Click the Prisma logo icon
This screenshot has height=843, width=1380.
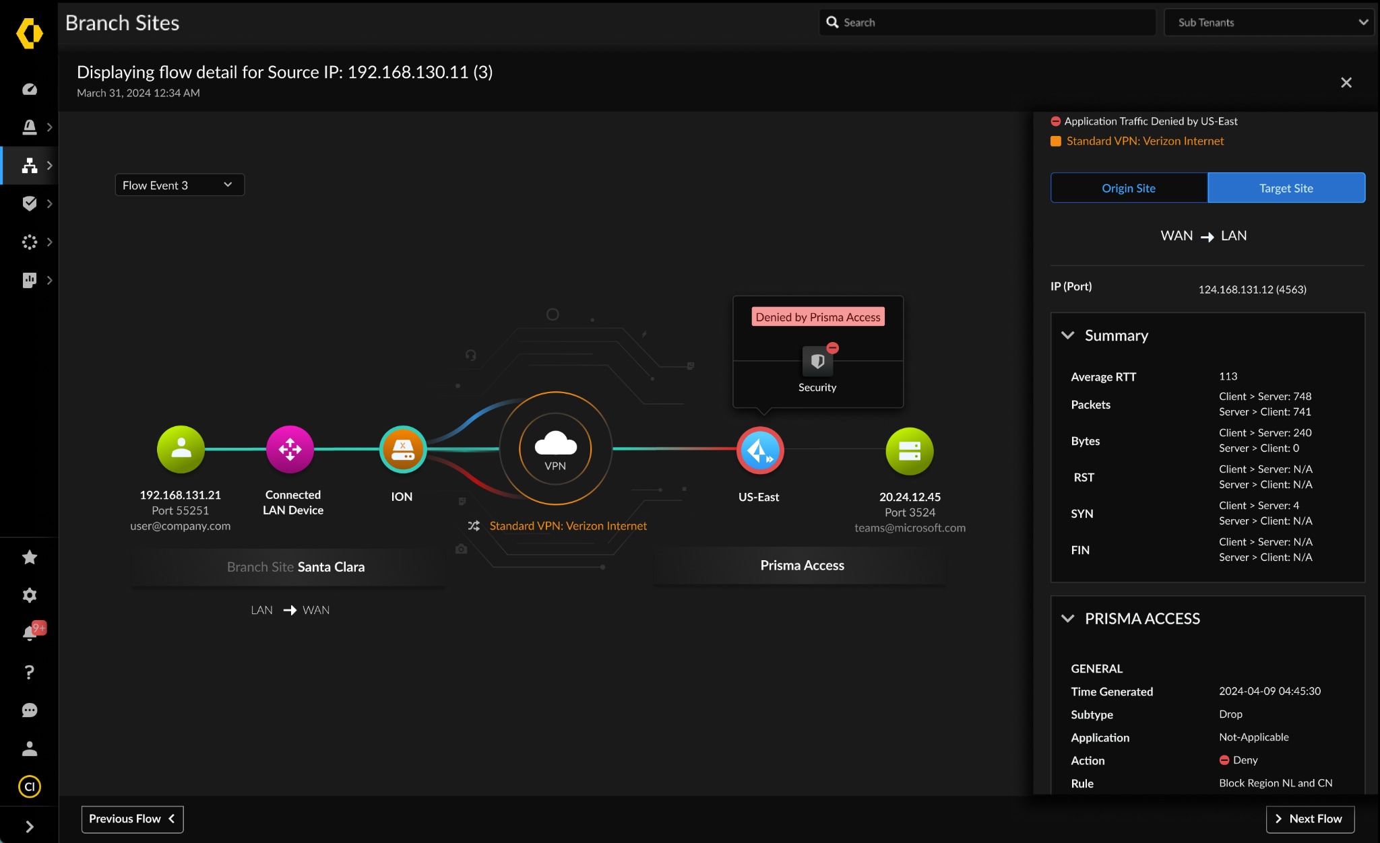pyautogui.click(x=29, y=33)
